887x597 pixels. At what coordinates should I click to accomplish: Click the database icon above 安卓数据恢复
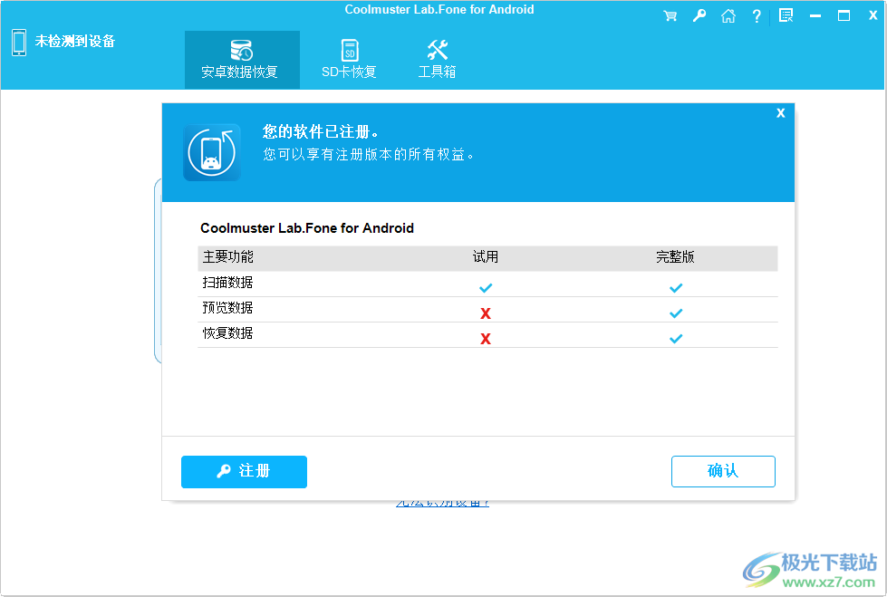coord(242,50)
